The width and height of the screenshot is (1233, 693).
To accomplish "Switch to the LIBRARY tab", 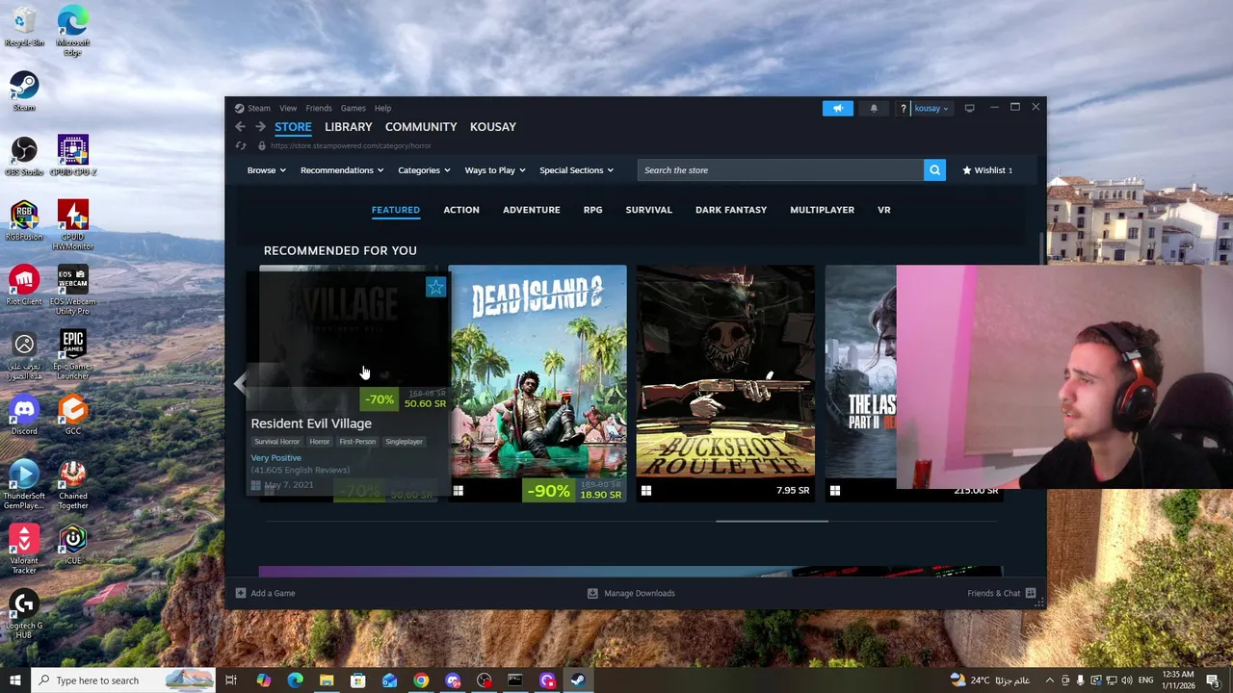I will 348,127.
